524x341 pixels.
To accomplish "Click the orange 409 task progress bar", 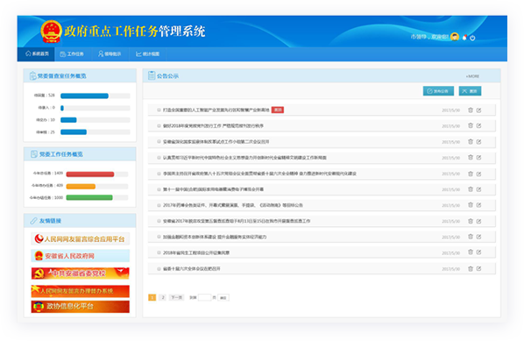I will point(81,186).
